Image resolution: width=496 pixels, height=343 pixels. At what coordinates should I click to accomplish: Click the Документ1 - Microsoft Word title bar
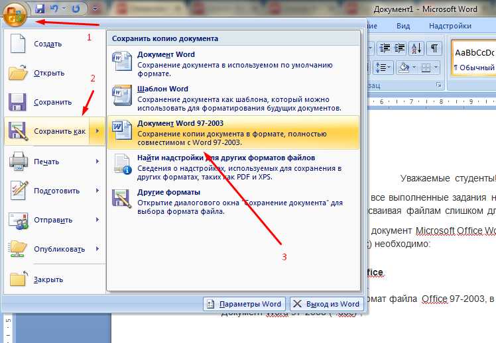coord(425,9)
